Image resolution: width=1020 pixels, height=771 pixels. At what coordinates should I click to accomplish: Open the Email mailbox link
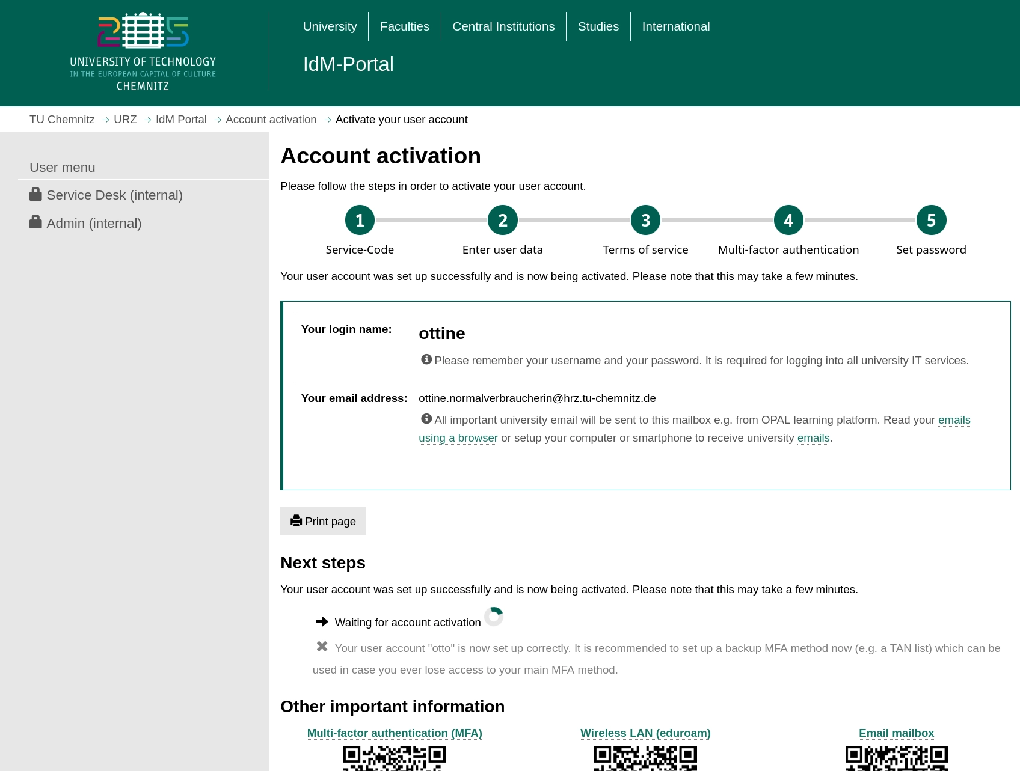[896, 733]
